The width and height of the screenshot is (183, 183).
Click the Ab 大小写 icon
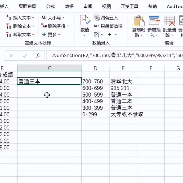[44, 18]
